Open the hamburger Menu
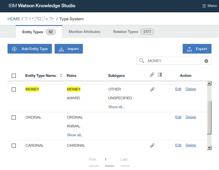219x170 pixels. coord(209,6)
